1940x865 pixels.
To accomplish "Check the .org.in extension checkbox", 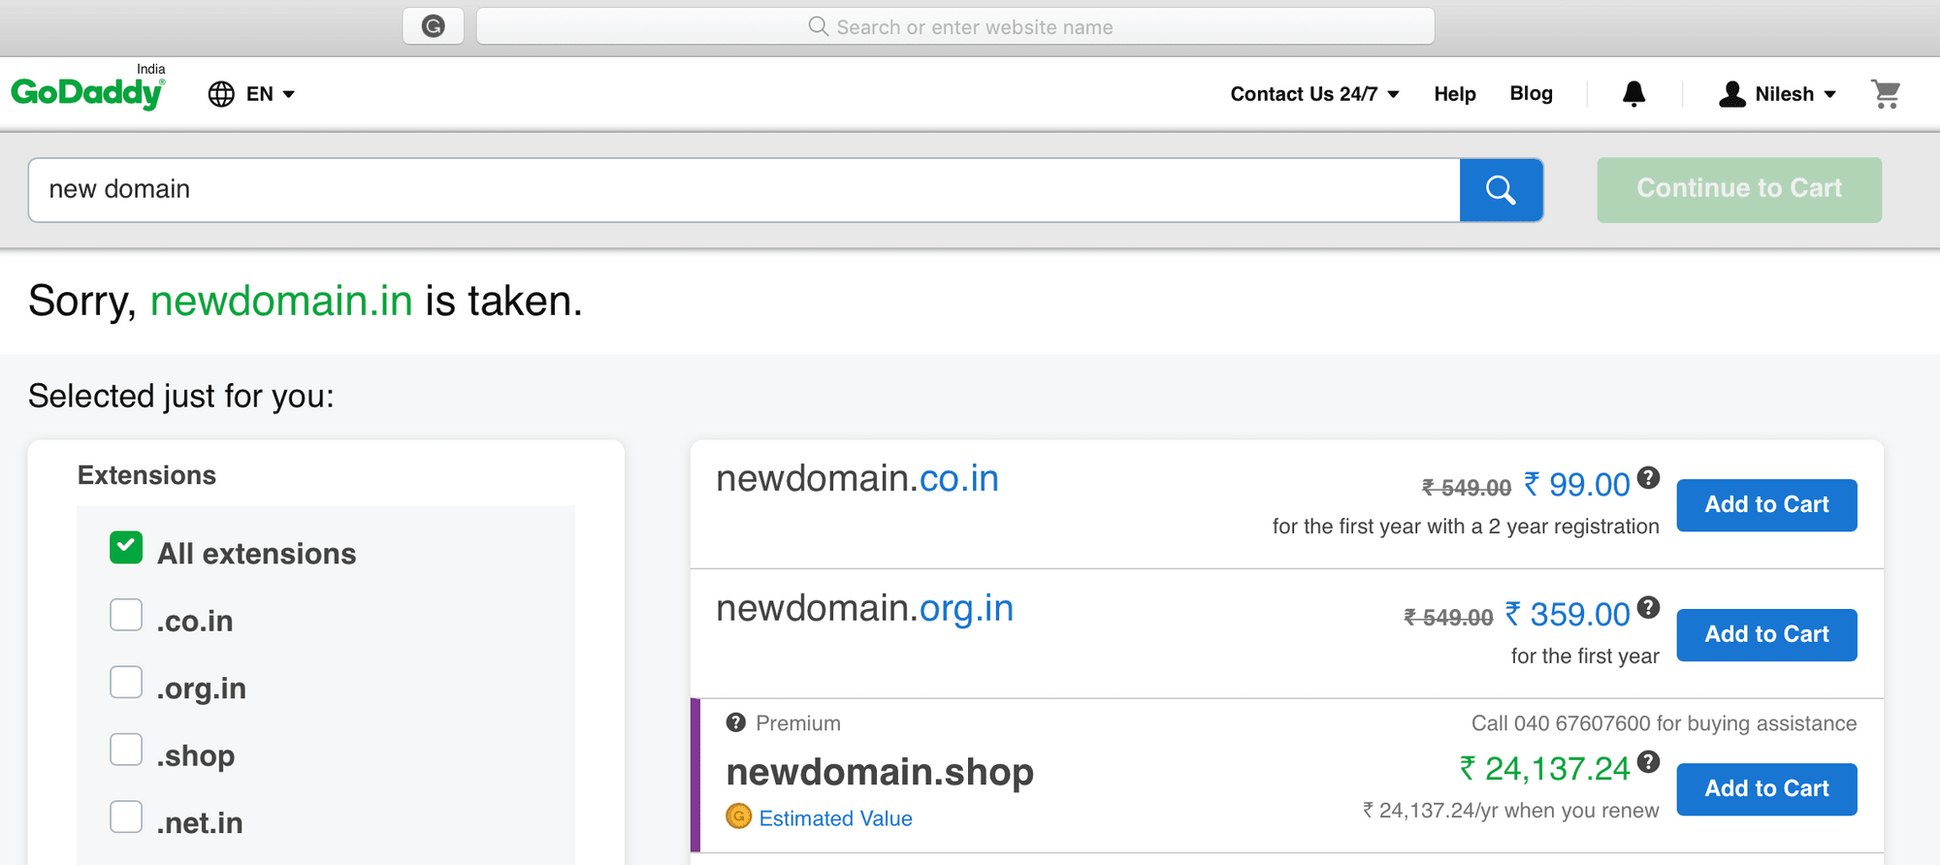I will 126,682.
